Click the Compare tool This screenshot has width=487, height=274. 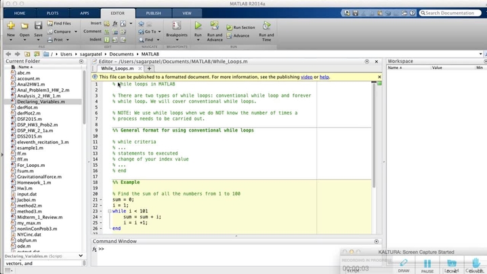59,31
